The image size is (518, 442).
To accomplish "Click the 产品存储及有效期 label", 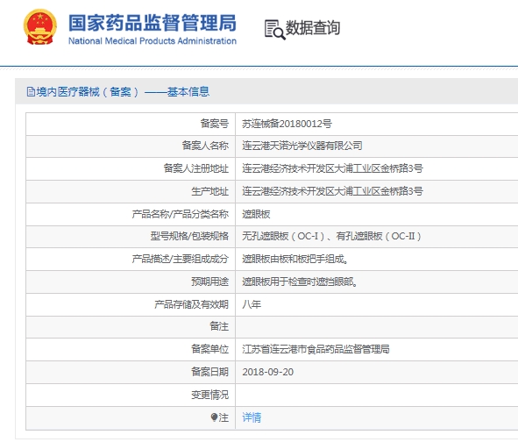I will 191,304.
